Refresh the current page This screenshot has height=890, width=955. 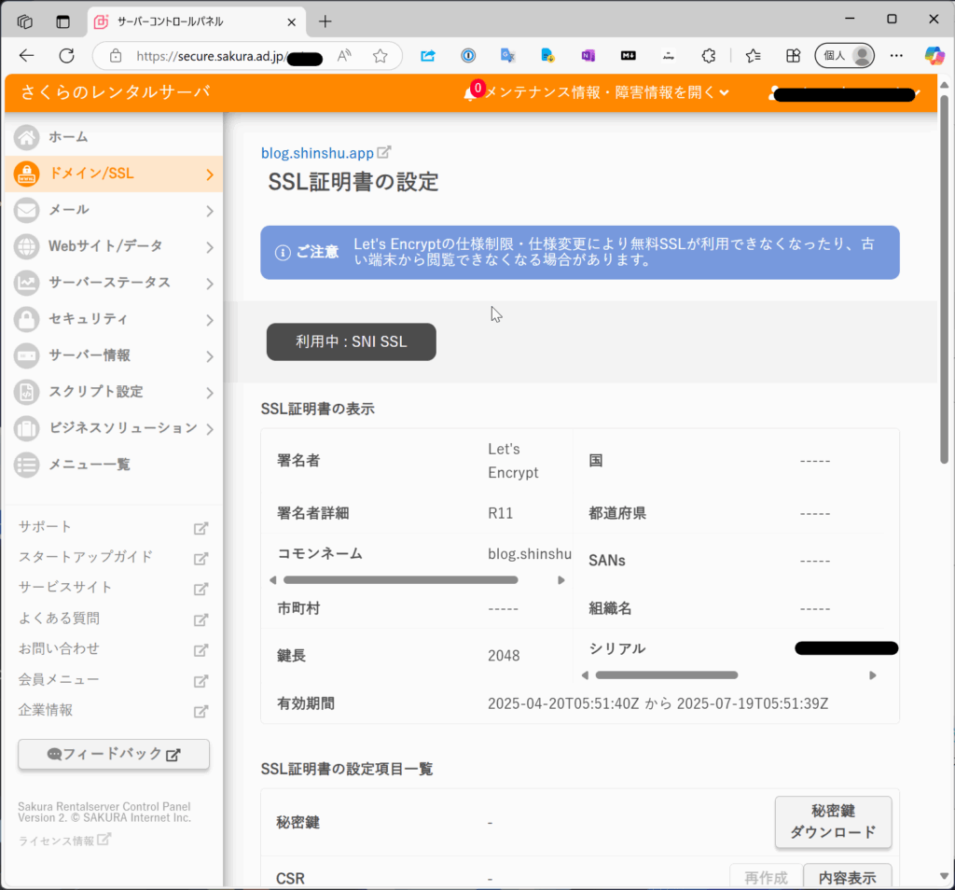[x=66, y=56]
